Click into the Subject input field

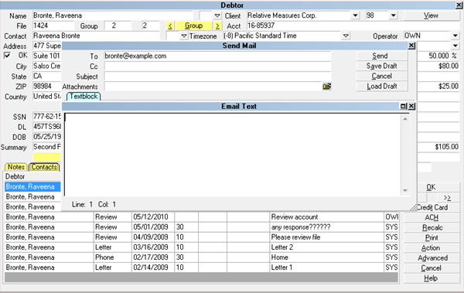tap(217, 77)
